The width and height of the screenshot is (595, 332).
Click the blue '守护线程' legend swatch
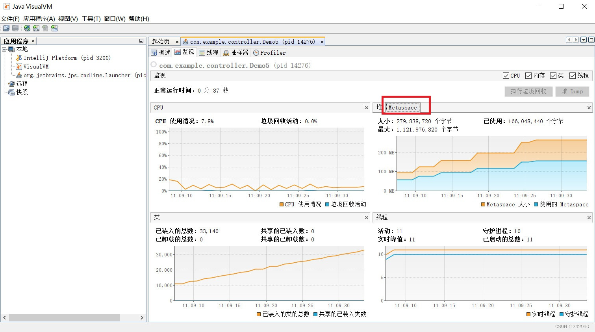pyautogui.click(x=562, y=314)
